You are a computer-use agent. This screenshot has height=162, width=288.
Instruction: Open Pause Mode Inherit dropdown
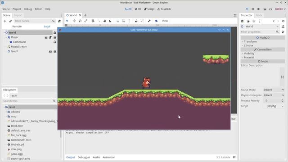[274, 90]
